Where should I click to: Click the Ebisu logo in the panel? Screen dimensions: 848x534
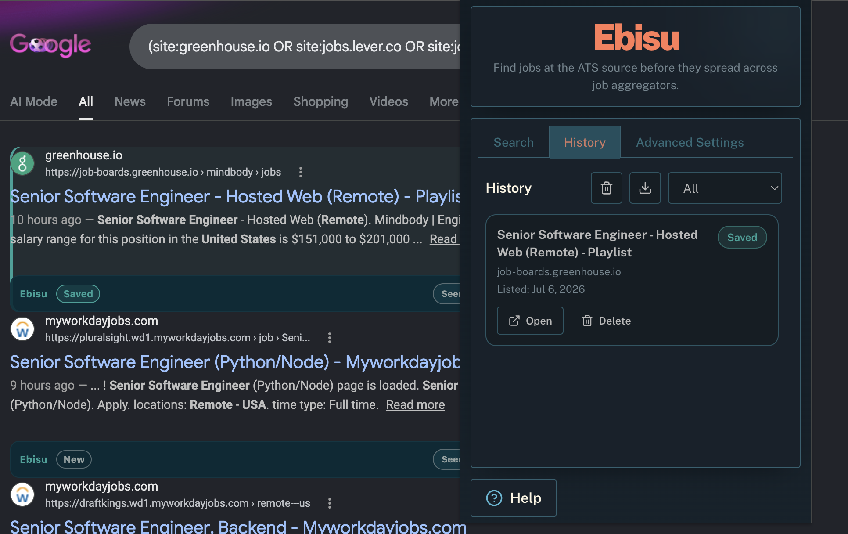click(x=636, y=38)
